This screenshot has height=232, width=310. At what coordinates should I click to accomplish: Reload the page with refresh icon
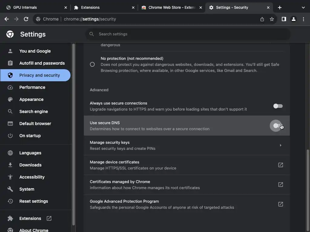[x=26, y=19]
